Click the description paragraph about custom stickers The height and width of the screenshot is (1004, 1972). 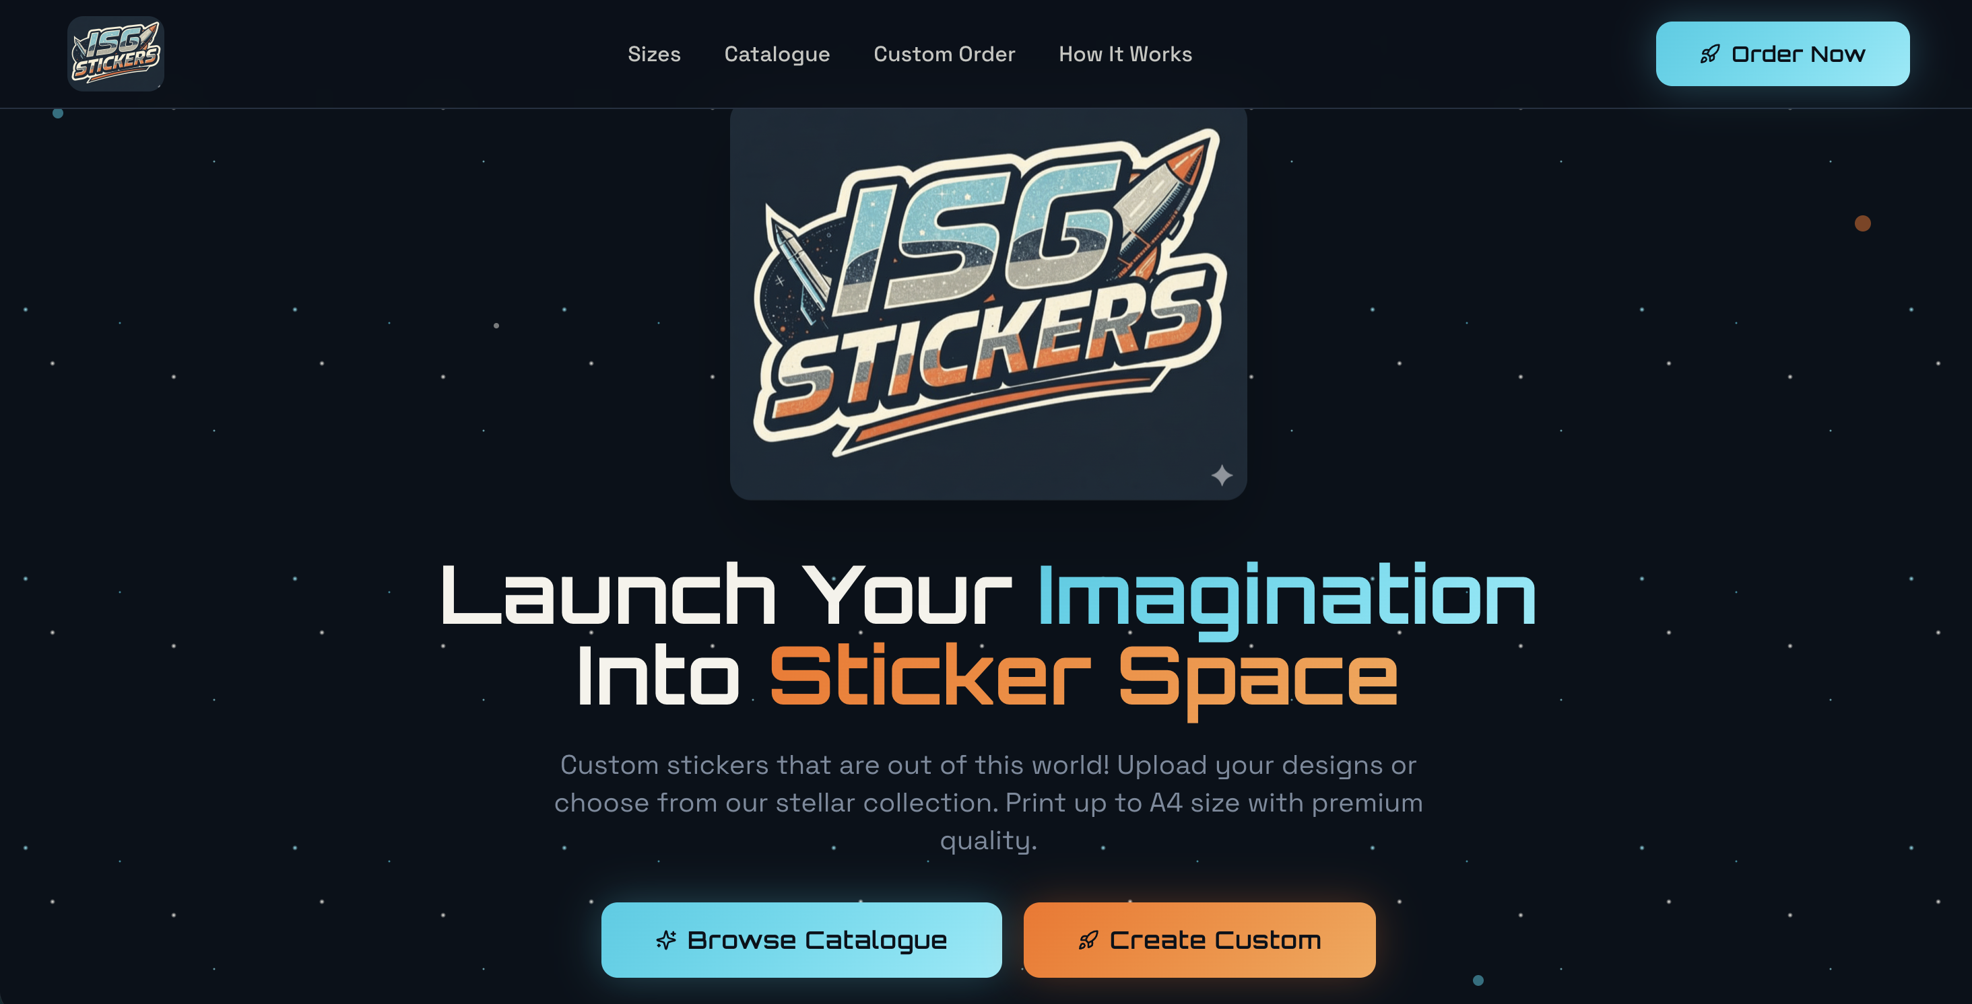click(988, 802)
